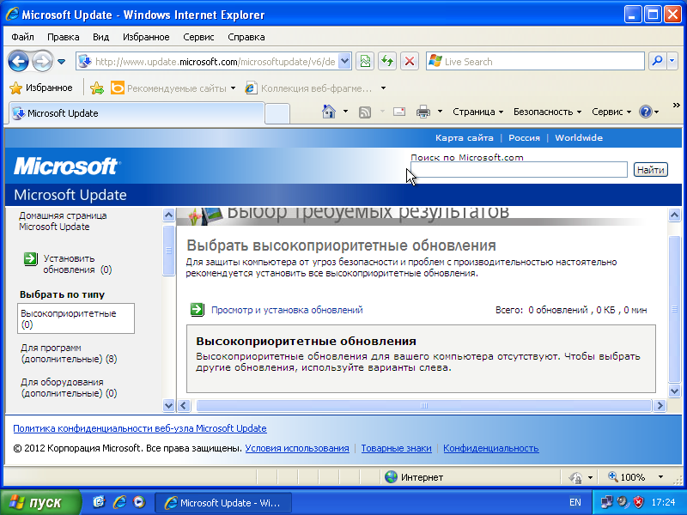
Task: Expand the Home button dropdown arrow
Action: (x=346, y=112)
